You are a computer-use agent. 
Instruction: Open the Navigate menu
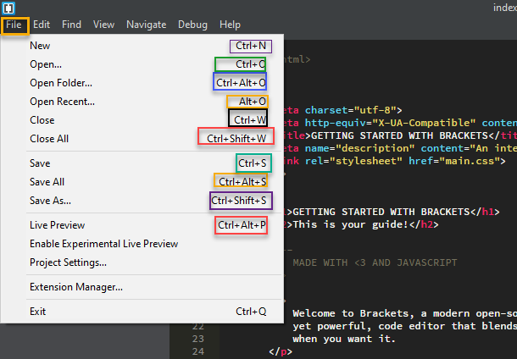(x=147, y=25)
